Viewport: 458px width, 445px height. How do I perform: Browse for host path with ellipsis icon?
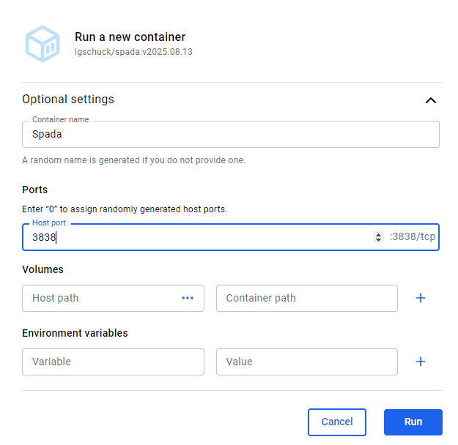coord(188,298)
